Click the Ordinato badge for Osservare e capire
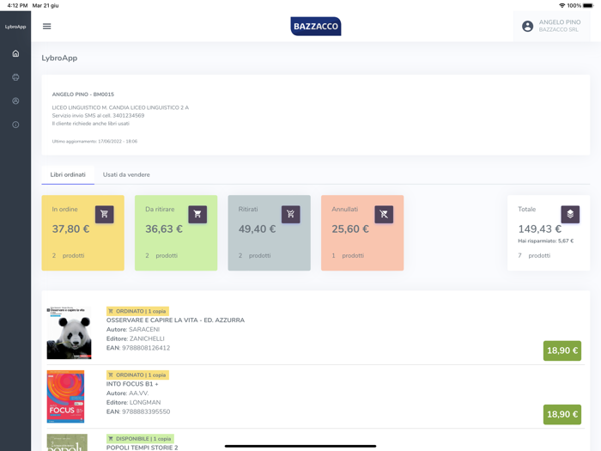 137,311
